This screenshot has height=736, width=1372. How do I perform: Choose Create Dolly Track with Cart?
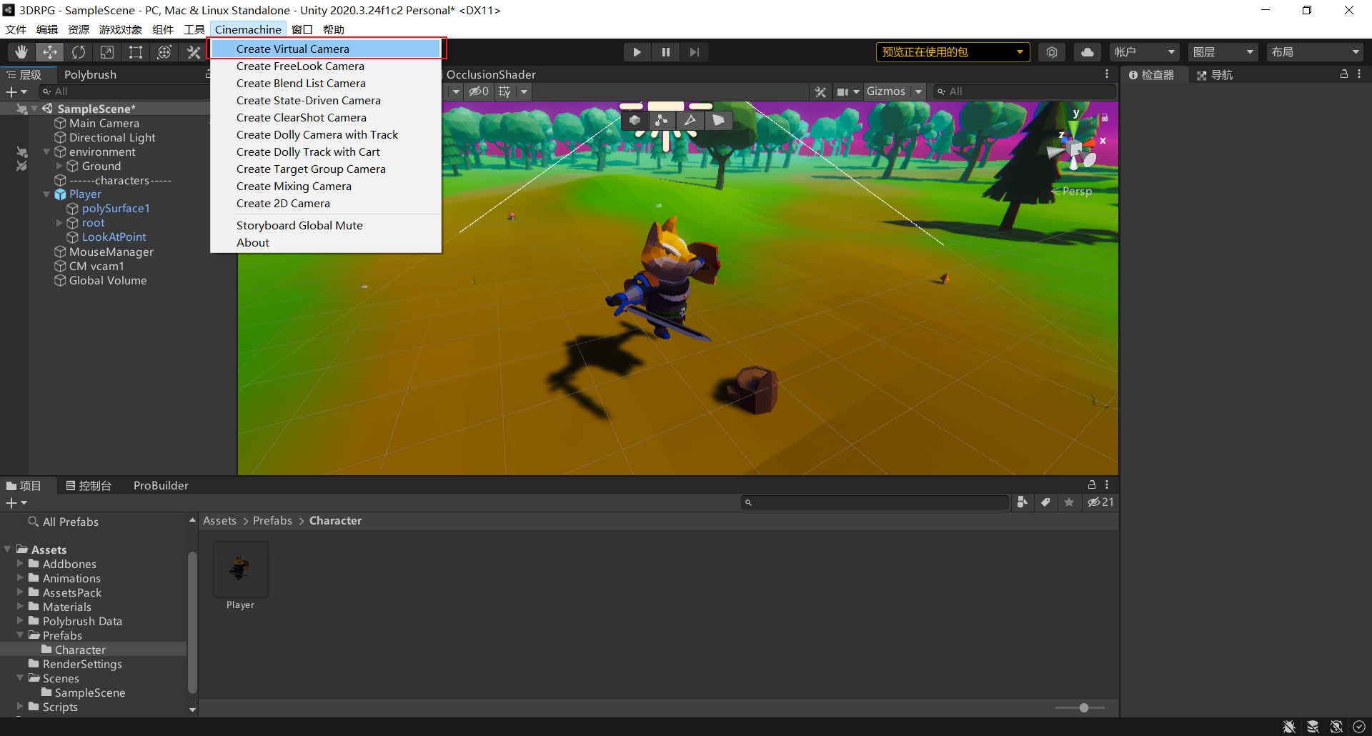pos(308,151)
